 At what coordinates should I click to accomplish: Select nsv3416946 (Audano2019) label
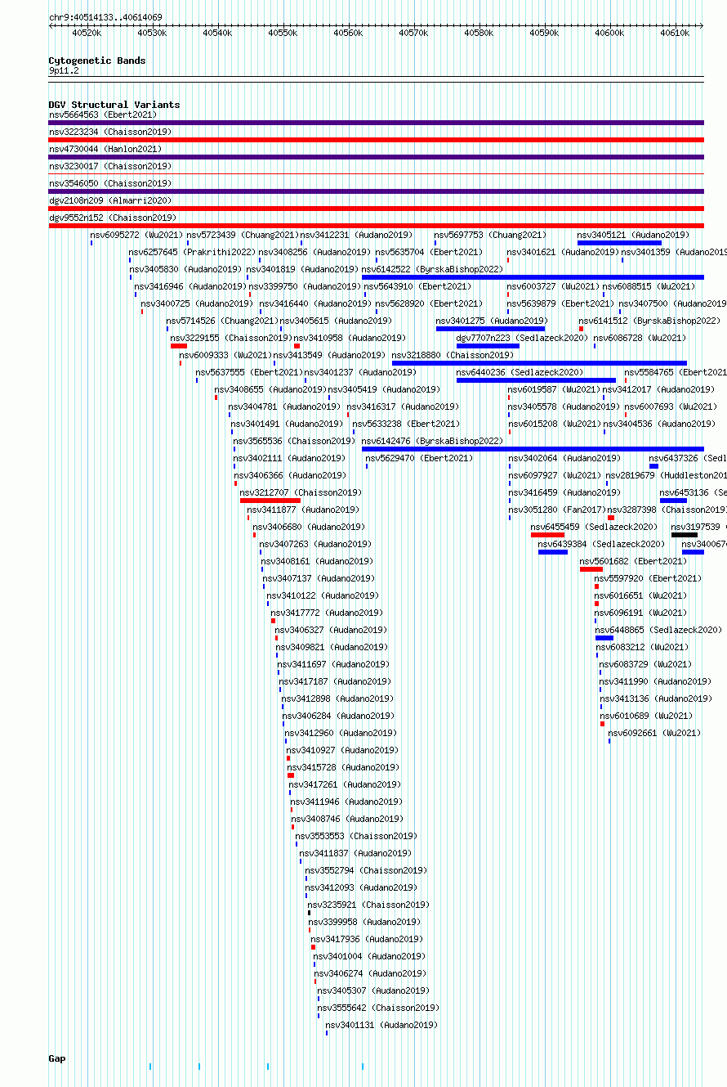pos(190,287)
